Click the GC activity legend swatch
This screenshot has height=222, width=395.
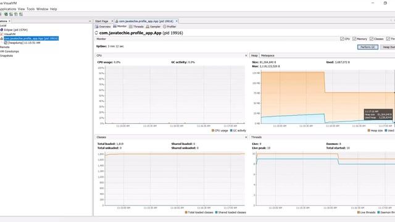[231, 130]
